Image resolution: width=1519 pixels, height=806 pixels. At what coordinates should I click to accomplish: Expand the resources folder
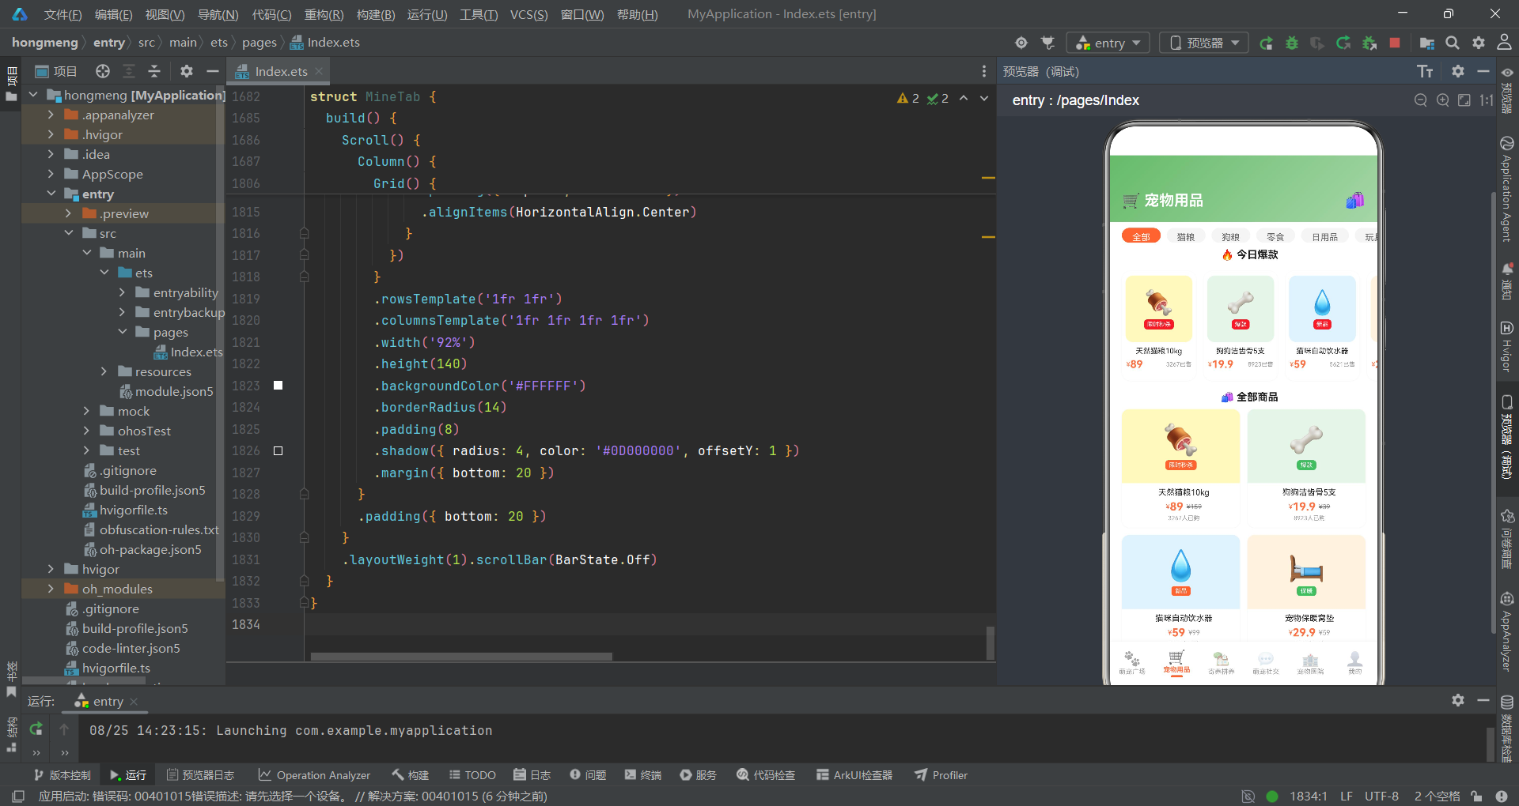(x=104, y=371)
